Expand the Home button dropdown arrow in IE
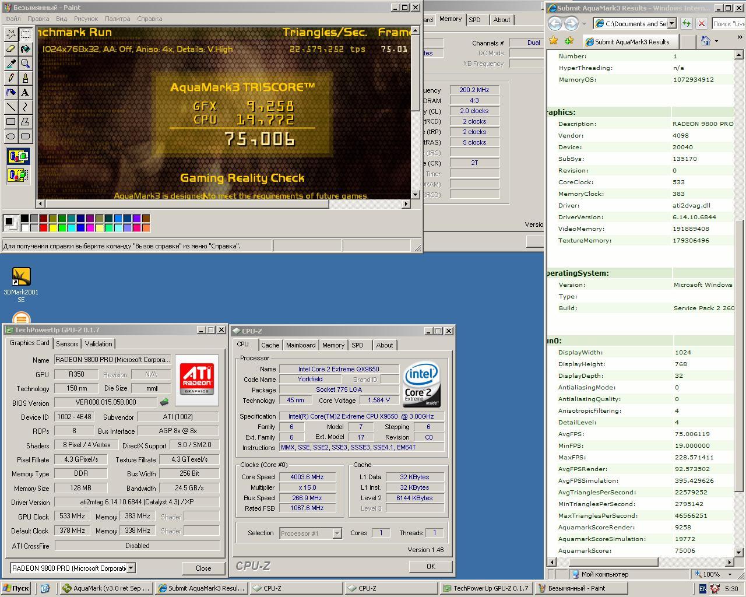746x597 pixels. [x=716, y=41]
